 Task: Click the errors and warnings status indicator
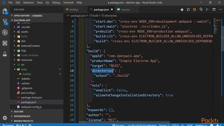pyautogui.click(x=21, y=125)
